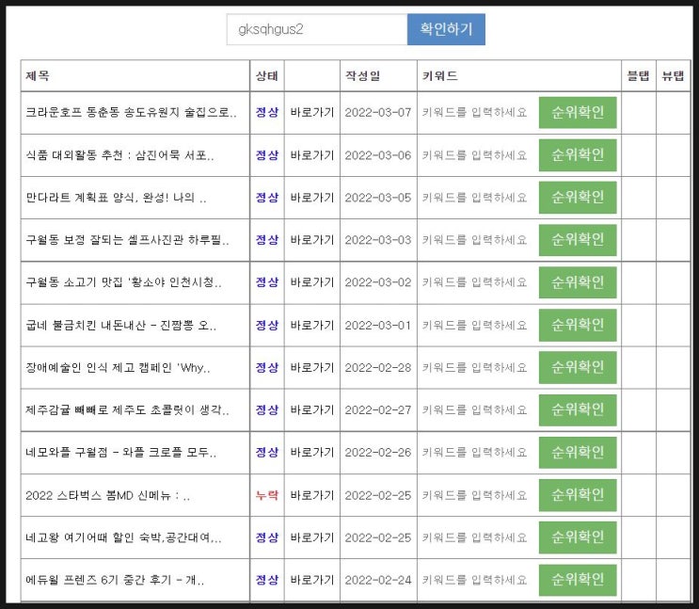This screenshot has height=609, width=699.
Task: Check rank for 네고왕 여기어때 row
Action: (578, 537)
